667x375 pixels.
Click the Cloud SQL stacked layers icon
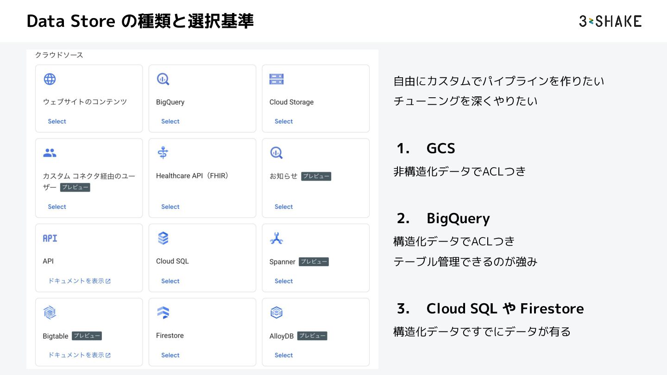[163, 238]
